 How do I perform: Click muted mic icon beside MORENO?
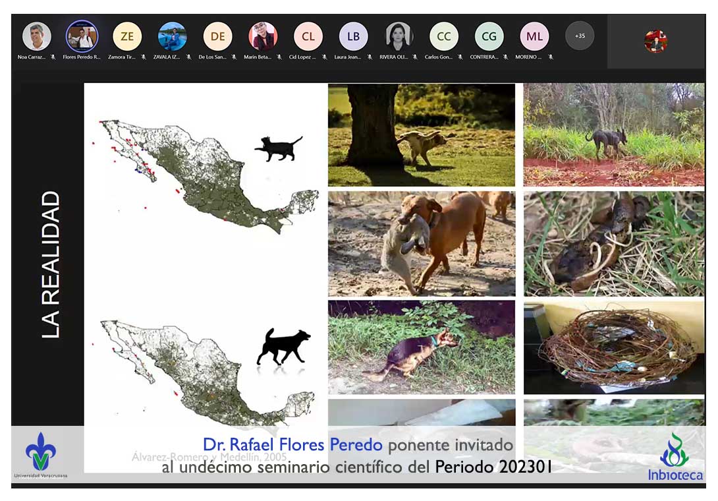click(x=551, y=57)
